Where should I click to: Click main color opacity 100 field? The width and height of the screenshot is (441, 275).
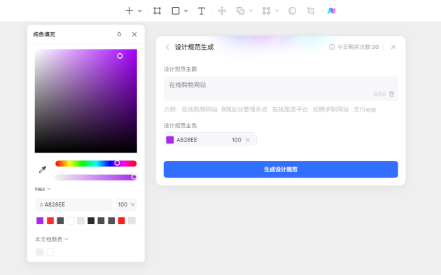pos(237,140)
